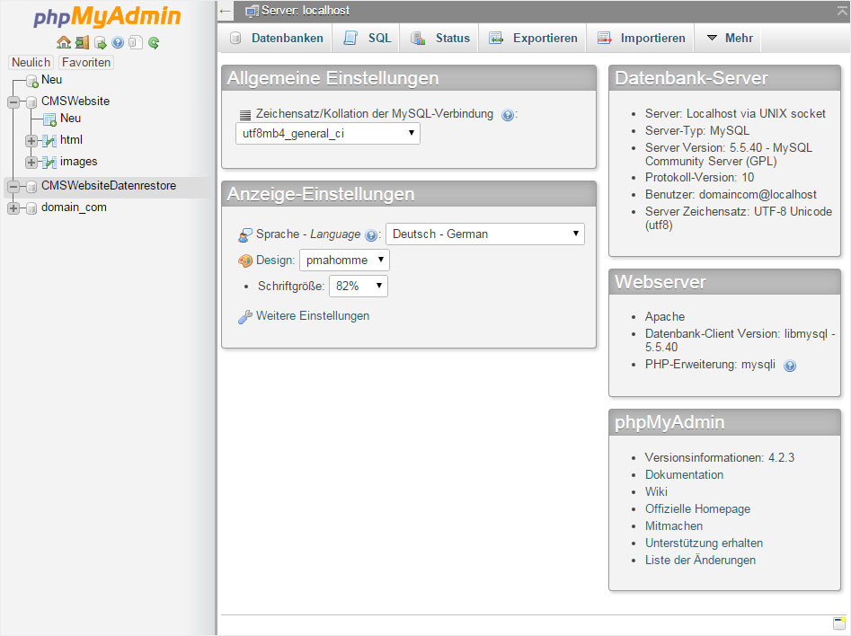Click domain_com database cylinder icon

pos(31,208)
